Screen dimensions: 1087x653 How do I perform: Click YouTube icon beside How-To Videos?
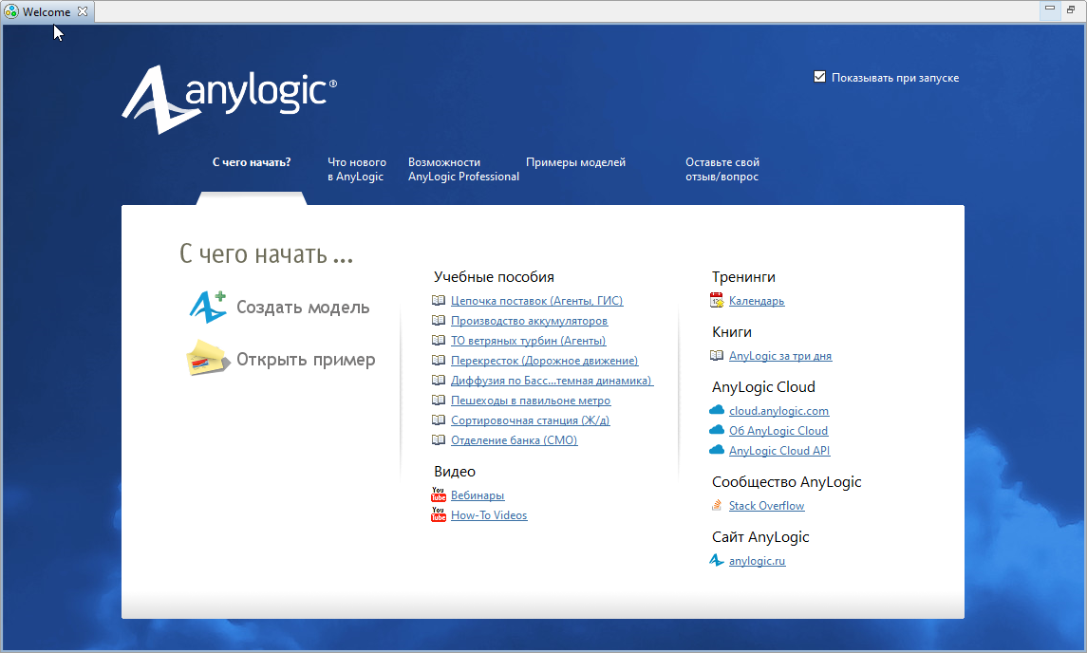click(439, 515)
